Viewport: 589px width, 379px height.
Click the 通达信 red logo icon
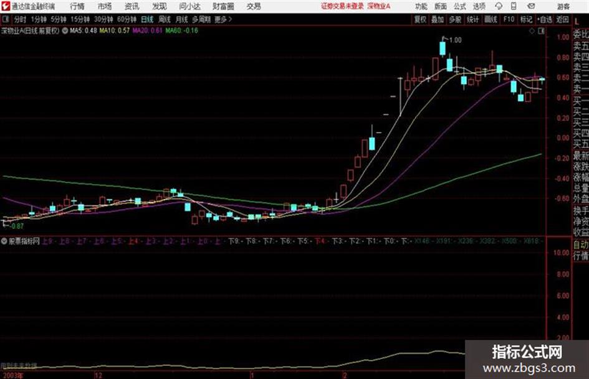(5, 6)
